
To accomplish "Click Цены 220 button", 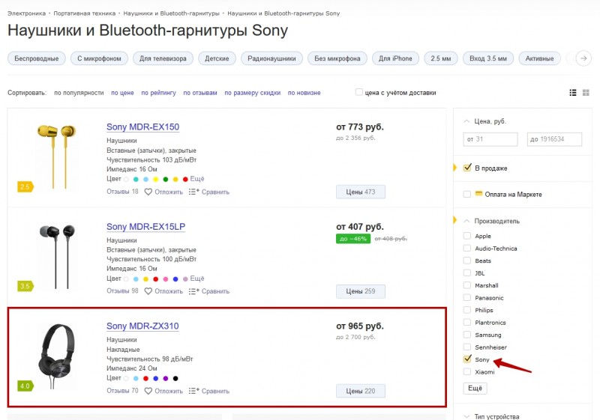I will click(x=361, y=391).
